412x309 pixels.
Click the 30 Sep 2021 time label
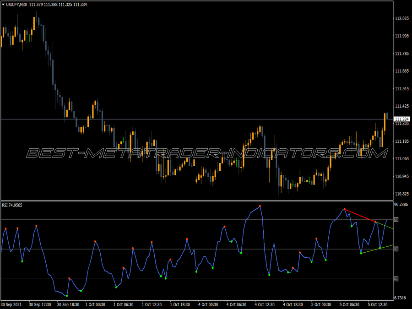(x=11, y=304)
